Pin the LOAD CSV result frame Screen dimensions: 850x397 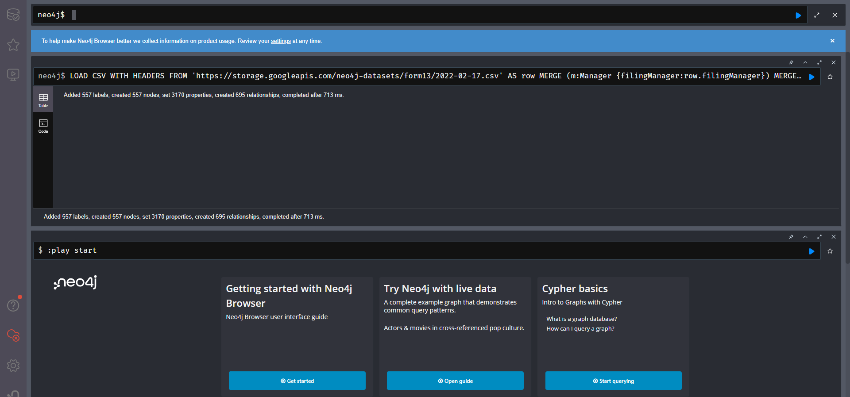tap(791, 62)
